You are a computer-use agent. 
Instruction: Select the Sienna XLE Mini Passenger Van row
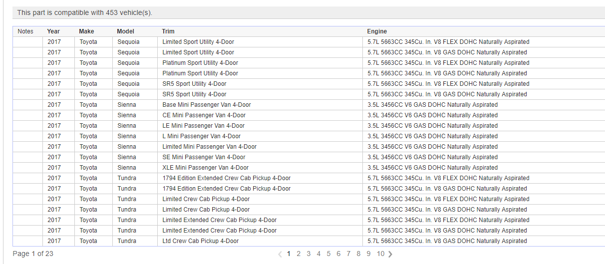point(205,168)
